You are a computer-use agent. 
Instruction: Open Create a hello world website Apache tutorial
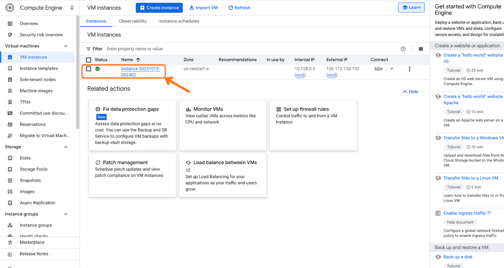[473, 100]
